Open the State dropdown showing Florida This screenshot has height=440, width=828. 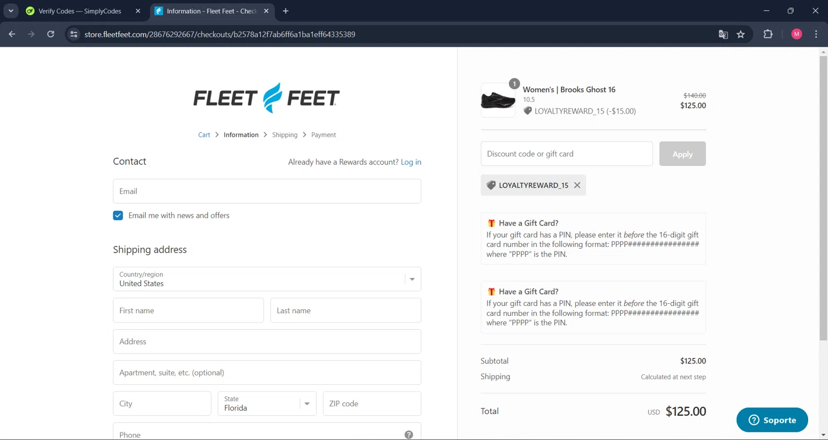point(267,404)
